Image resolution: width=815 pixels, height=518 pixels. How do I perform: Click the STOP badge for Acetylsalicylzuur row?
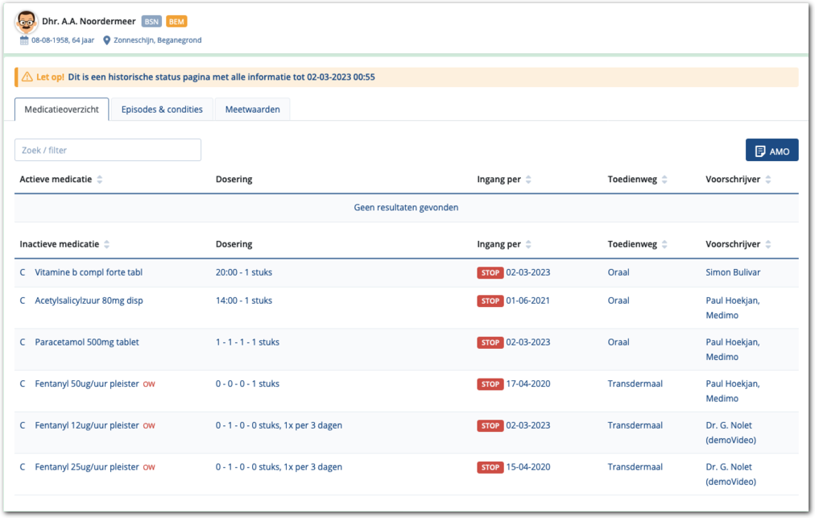[490, 301]
